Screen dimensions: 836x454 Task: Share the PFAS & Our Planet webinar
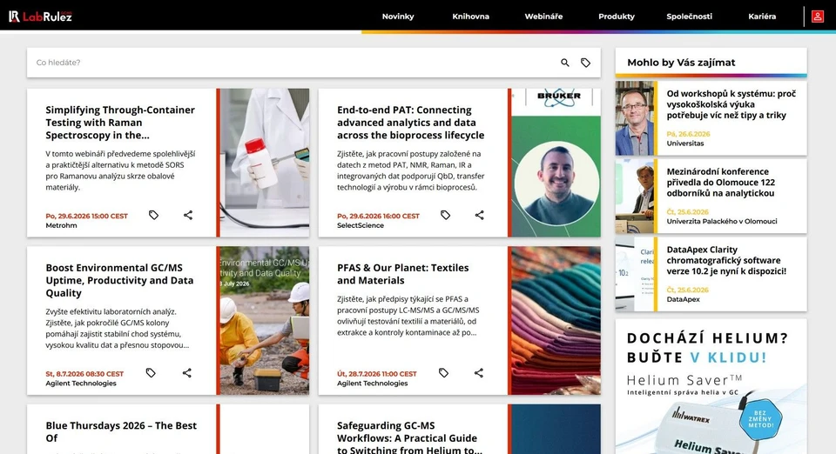[x=479, y=373]
